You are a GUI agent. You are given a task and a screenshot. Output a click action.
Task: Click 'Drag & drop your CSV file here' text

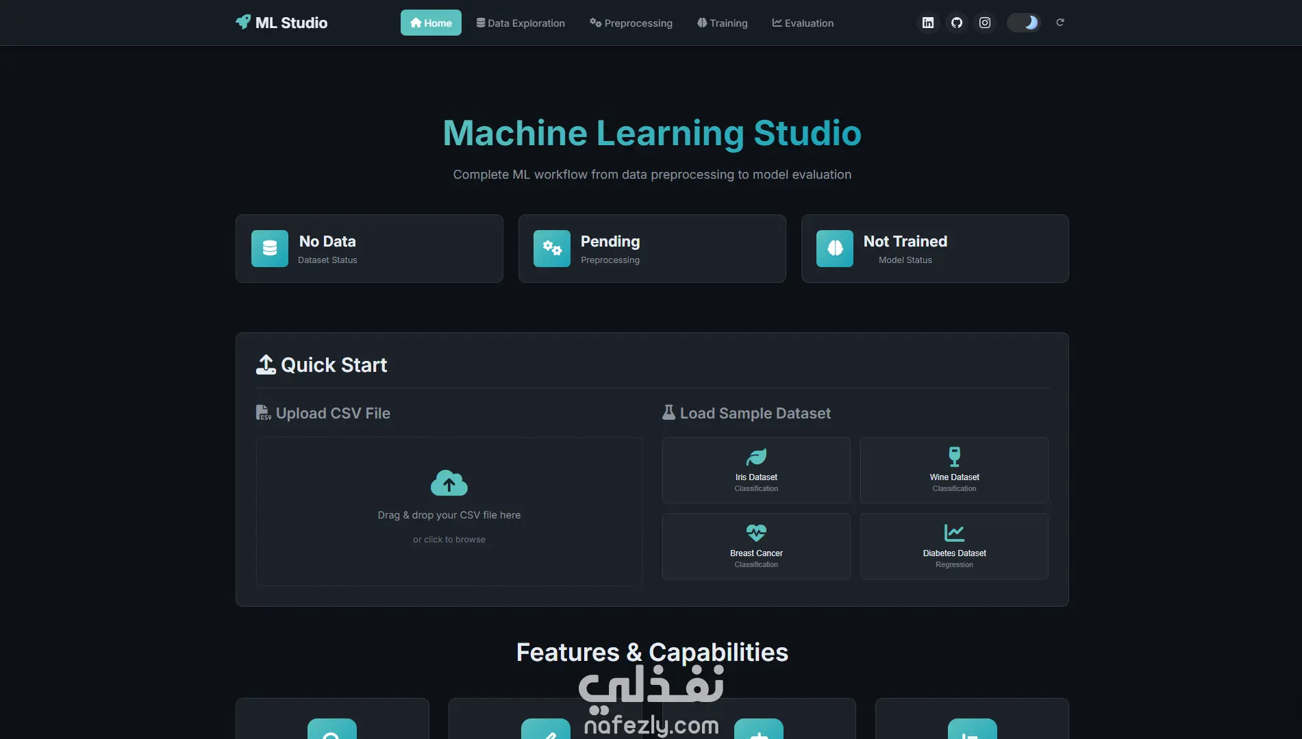(449, 515)
